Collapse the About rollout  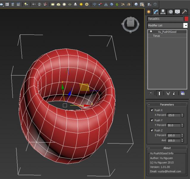[x=167, y=148]
